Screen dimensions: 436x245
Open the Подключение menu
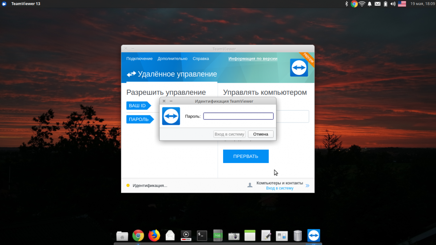pos(139,58)
